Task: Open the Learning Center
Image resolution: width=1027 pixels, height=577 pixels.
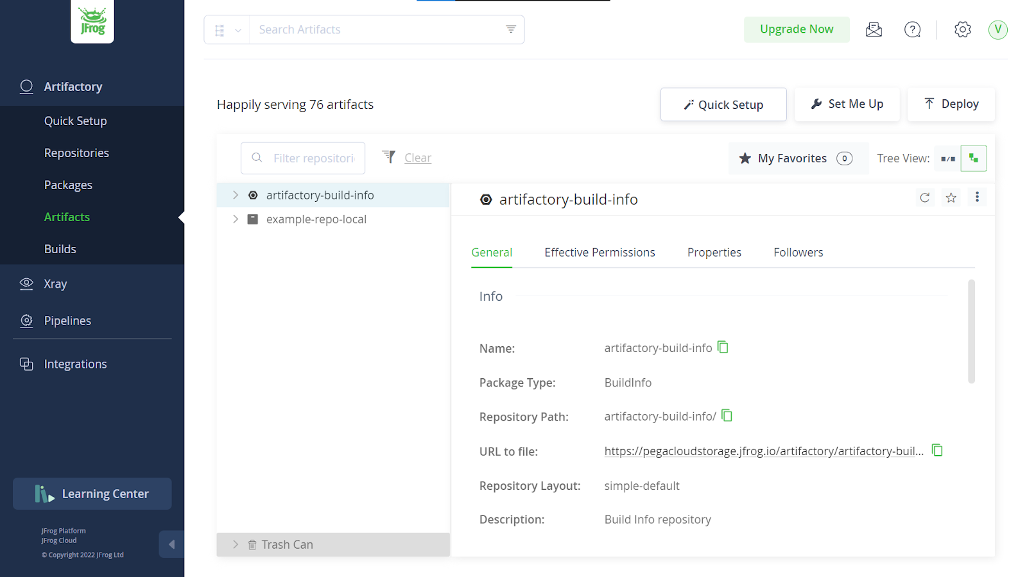Action: pyautogui.click(x=92, y=494)
